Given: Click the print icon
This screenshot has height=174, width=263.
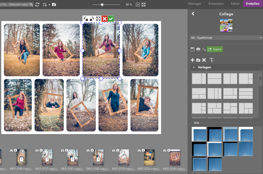Looking at the screenshot, I should (x=198, y=49).
